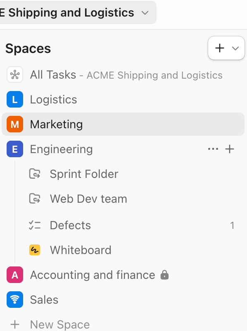Select the Logistics space avatar icon
Screen dimensions: 247x331
15,99
